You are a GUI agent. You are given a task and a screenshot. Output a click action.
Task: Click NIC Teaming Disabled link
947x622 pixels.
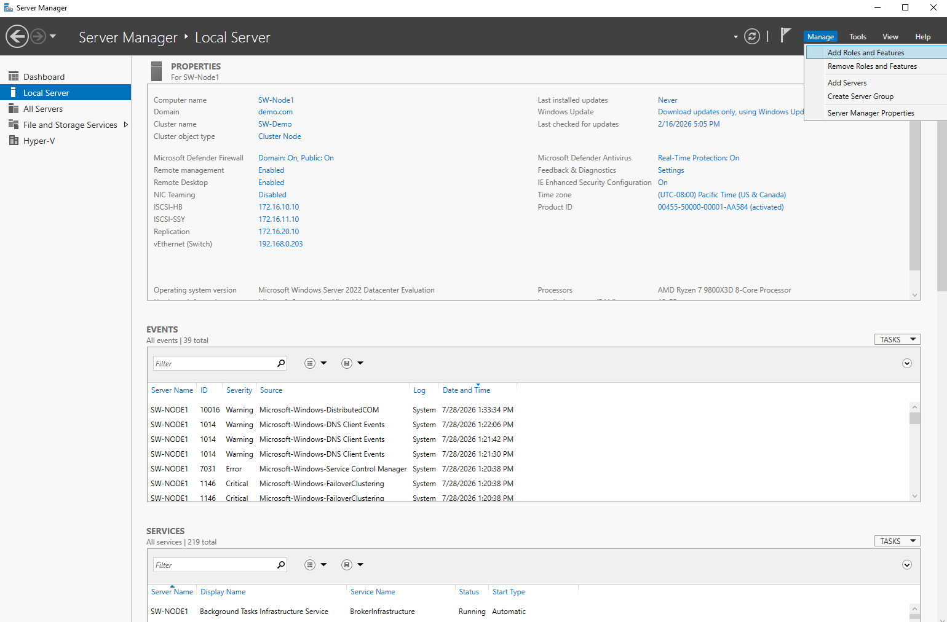click(272, 195)
